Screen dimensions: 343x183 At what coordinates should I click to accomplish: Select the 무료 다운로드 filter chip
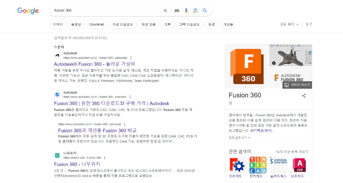(123, 24)
